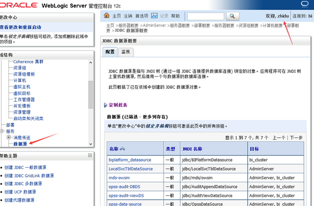
Task: Collapse the 服务 tree node
Action: (x=2, y=131)
